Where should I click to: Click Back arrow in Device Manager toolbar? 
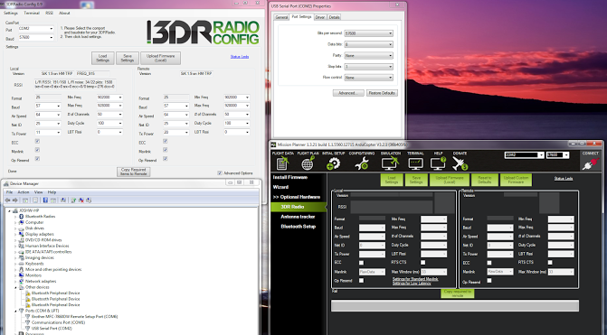(7, 200)
